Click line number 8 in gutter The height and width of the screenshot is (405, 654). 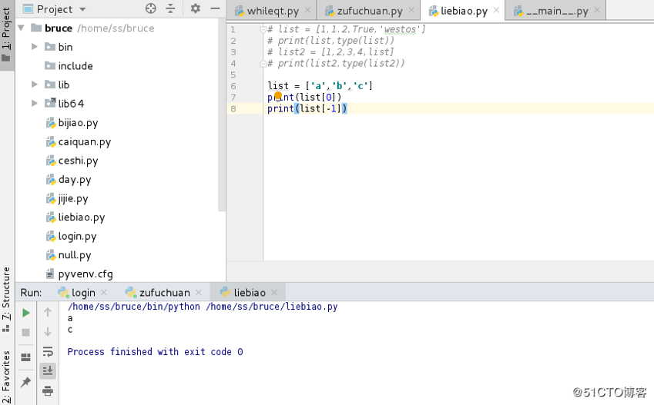[x=233, y=109]
